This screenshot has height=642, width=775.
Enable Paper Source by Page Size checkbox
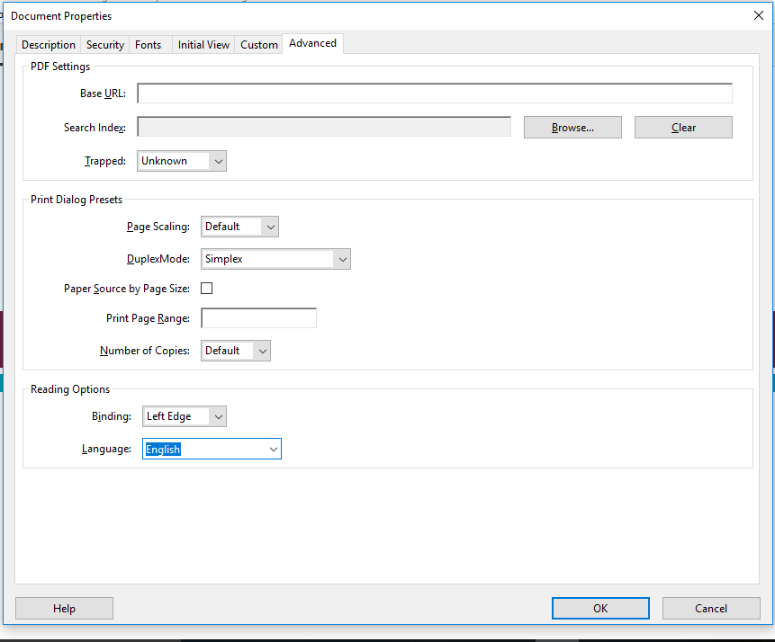[x=207, y=289]
